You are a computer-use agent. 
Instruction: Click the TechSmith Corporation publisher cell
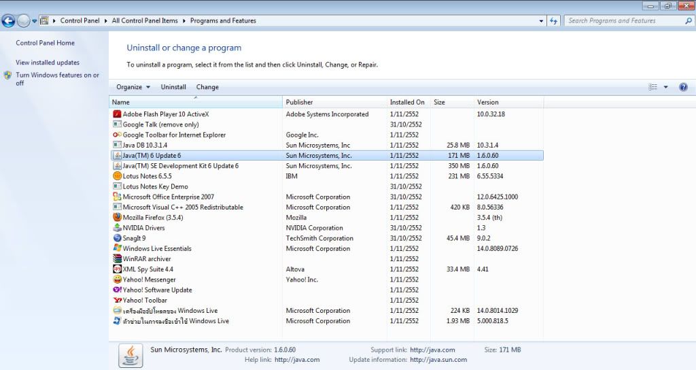(319, 238)
